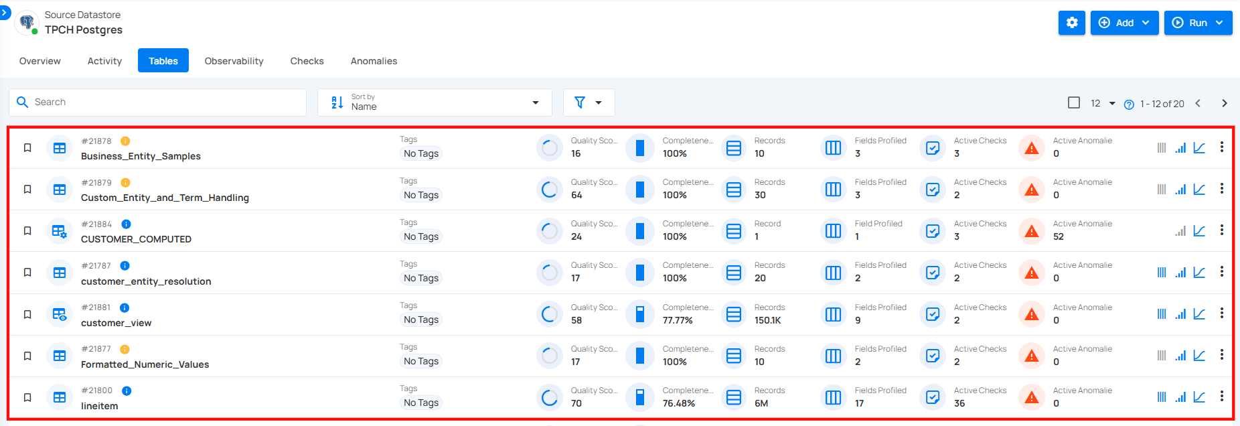
Task: Click the info icon beside #21884
Action: 126,224
